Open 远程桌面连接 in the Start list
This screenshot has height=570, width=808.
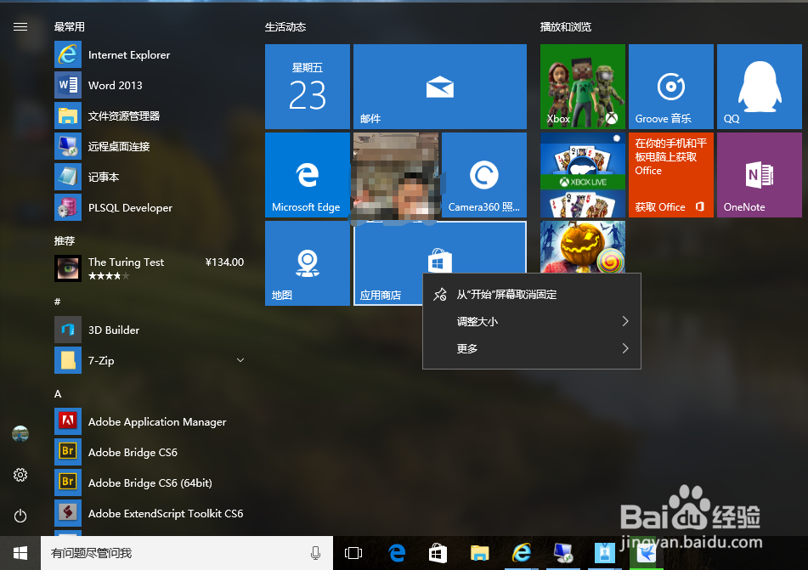tap(149, 146)
